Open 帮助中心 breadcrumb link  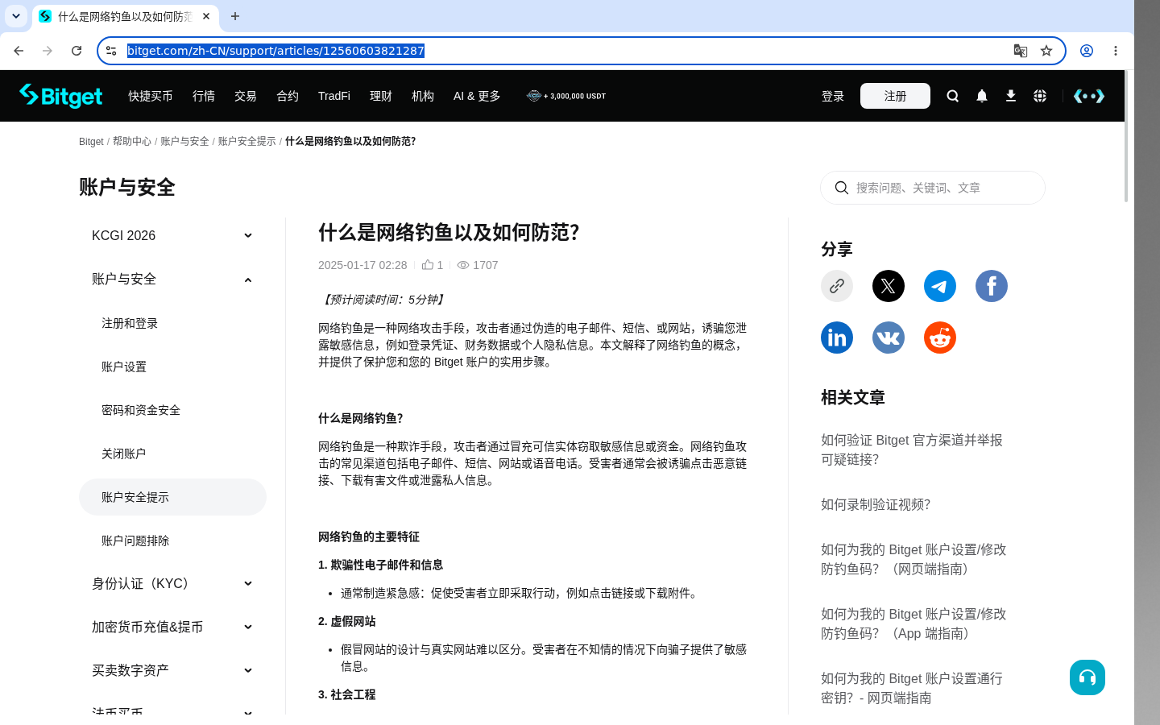(x=132, y=141)
